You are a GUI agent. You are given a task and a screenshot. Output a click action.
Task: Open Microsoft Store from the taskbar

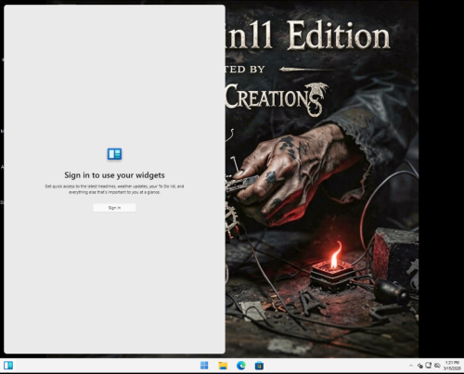pos(259,366)
